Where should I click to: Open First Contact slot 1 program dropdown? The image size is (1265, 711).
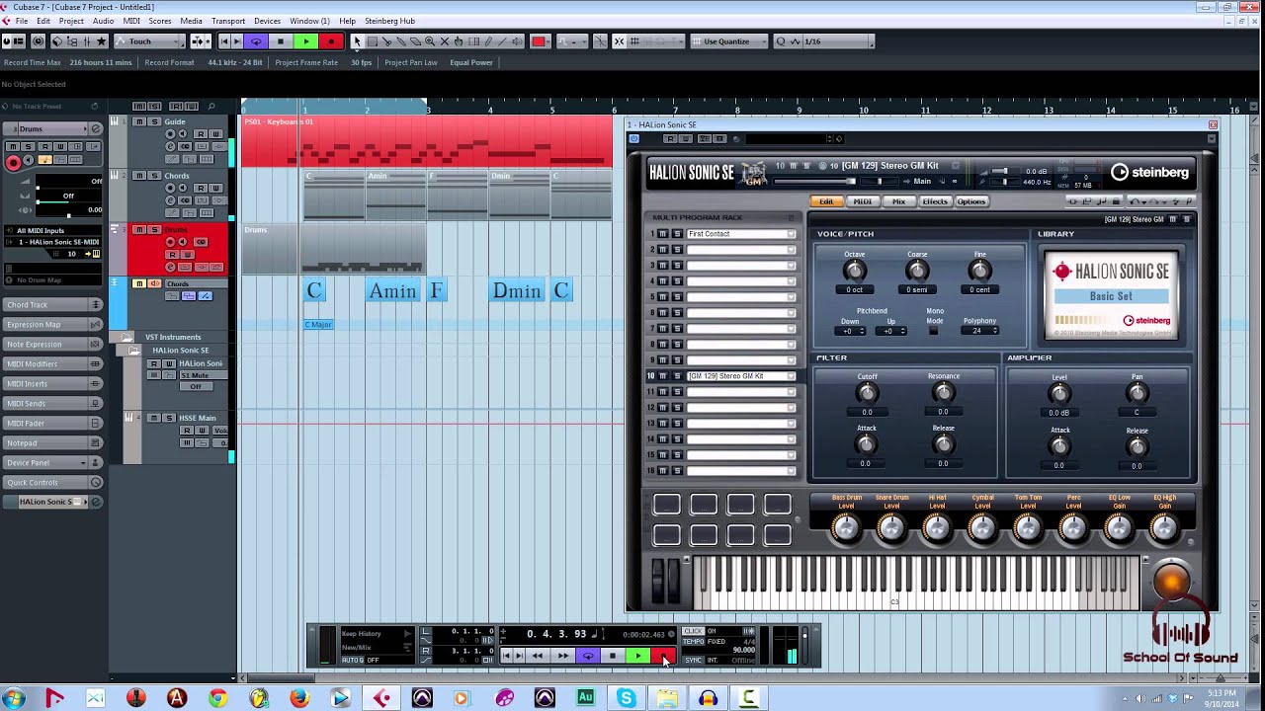click(791, 234)
